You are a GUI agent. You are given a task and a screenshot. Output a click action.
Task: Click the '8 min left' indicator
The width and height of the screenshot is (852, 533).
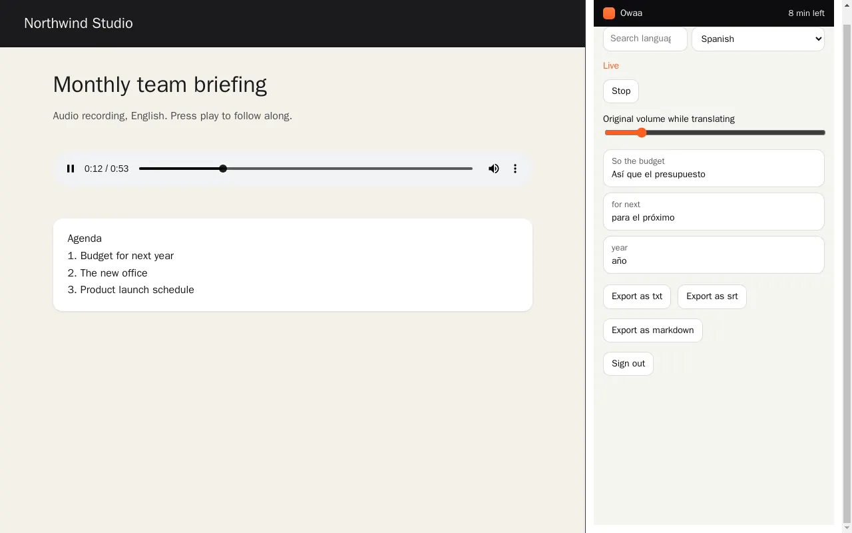tap(806, 13)
